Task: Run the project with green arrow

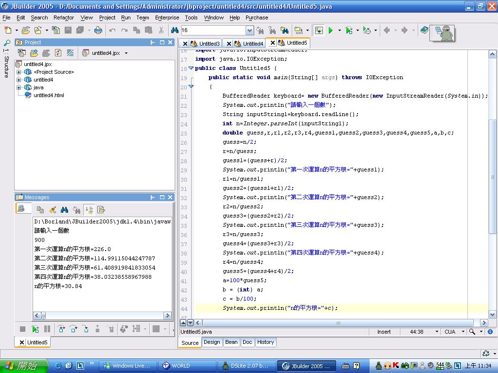Action: [331, 31]
